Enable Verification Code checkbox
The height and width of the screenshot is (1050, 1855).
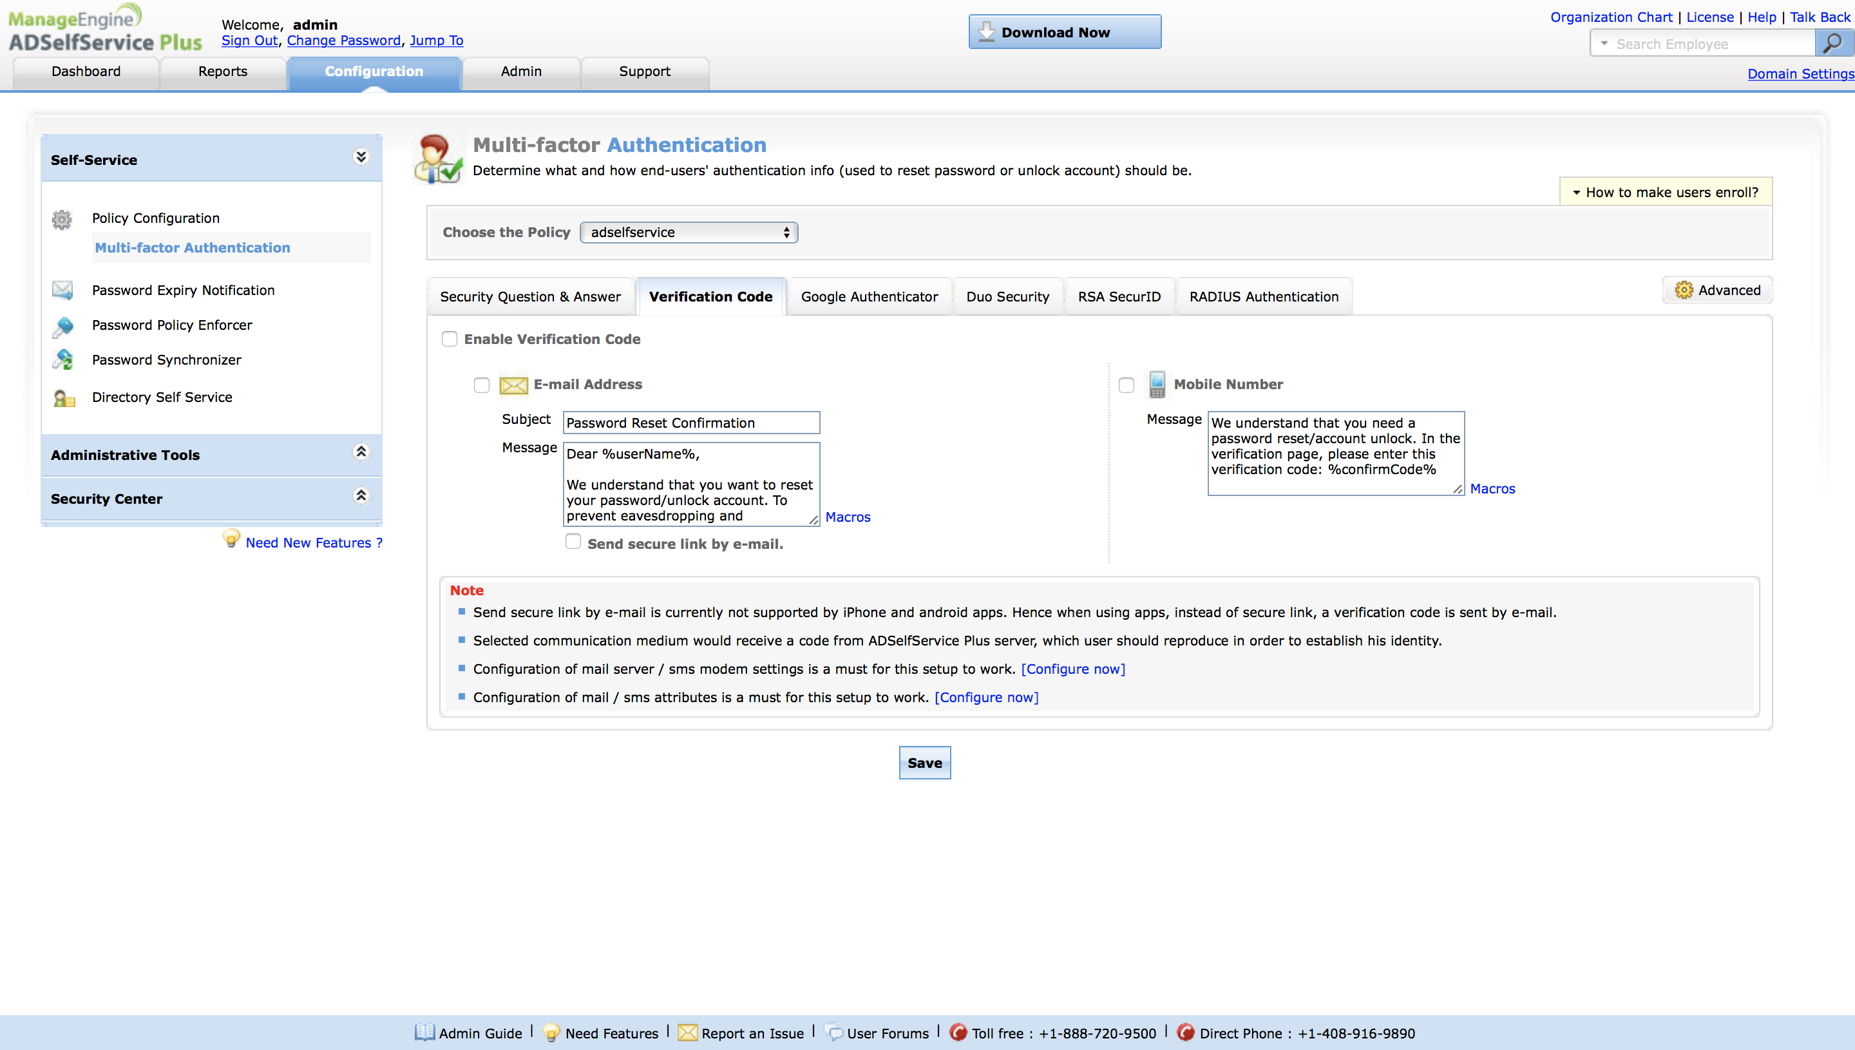tap(449, 339)
